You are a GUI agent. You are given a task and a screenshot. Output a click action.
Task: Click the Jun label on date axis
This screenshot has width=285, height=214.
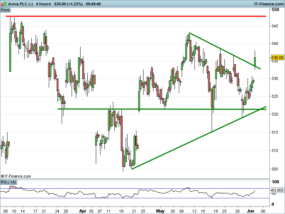tap(251, 211)
